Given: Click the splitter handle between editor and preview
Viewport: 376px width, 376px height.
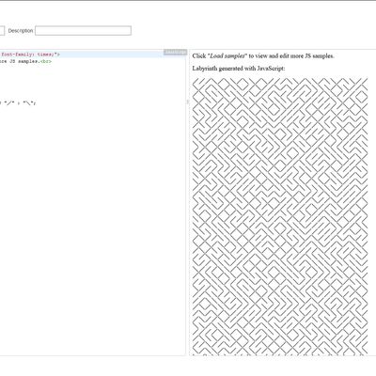Looking at the screenshot, I should [188, 102].
